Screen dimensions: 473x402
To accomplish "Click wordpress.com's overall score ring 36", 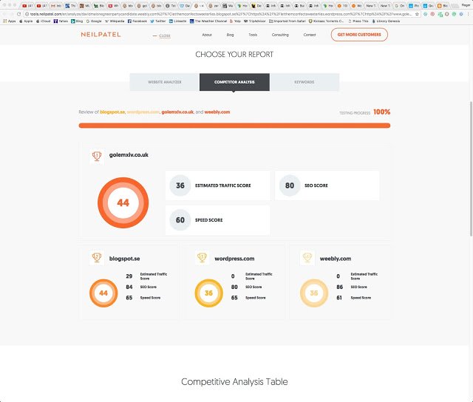I will coord(208,293).
